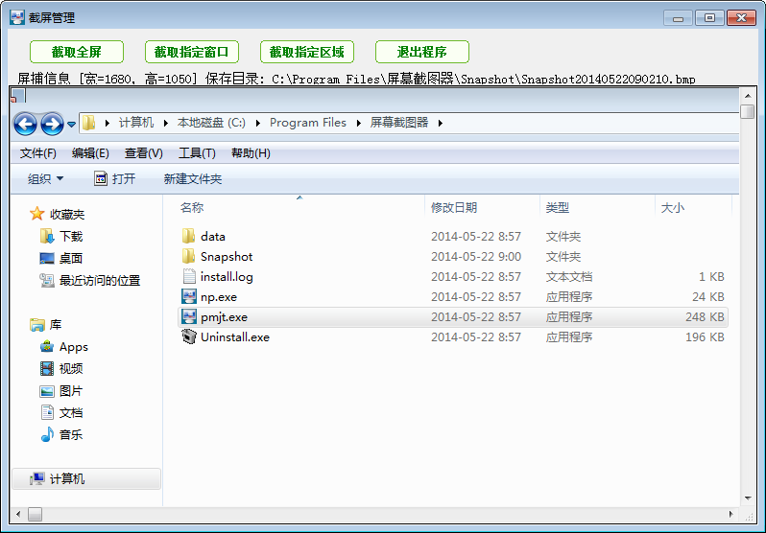Open the 文件(F) menu
Viewport: 766px width, 533px height.
pyautogui.click(x=38, y=153)
